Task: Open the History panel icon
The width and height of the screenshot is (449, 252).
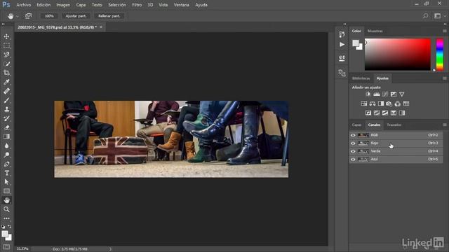Action: click(342, 34)
